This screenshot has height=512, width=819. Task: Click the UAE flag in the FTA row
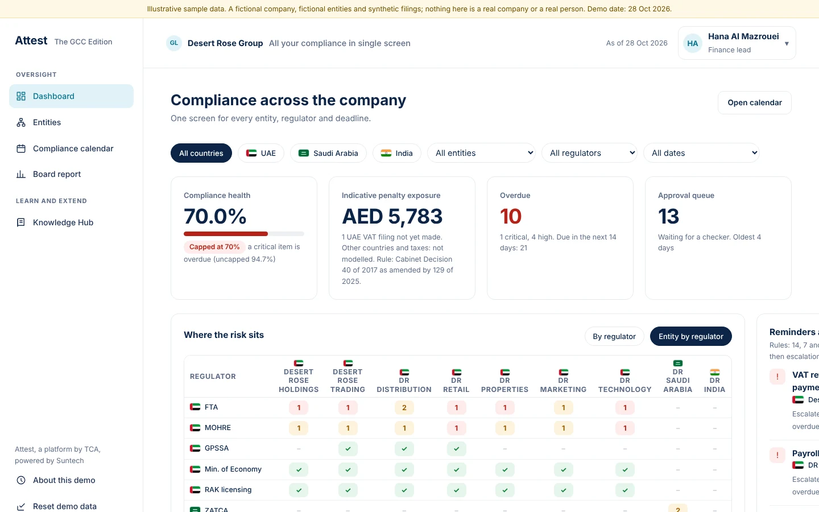click(195, 407)
